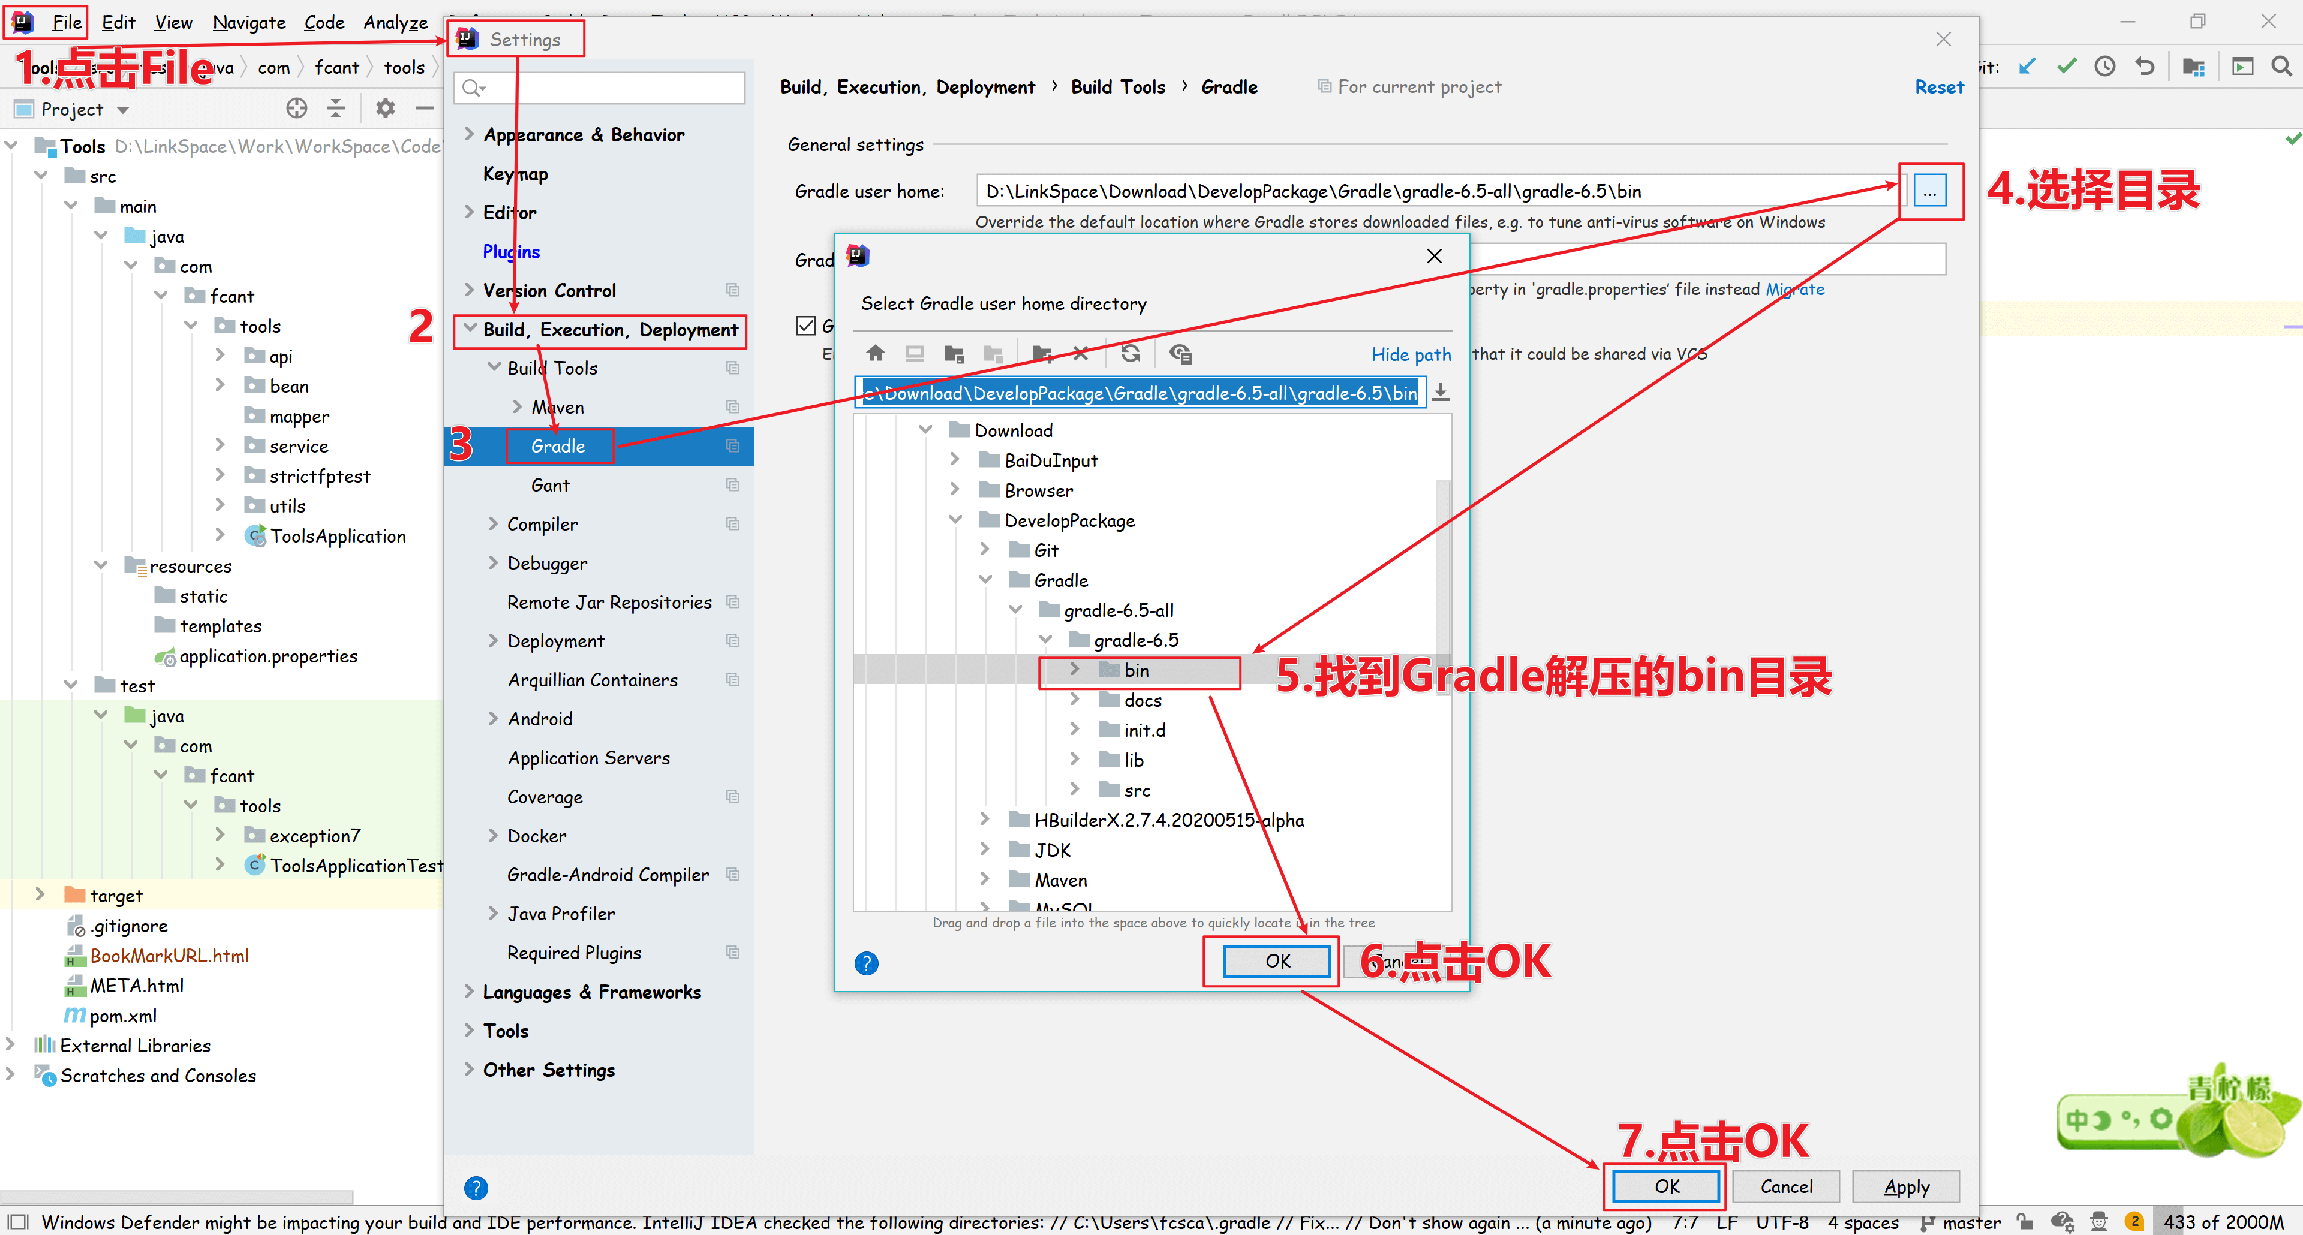
Task: Expand Languages & Frameworks settings section
Action: (470, 991)
